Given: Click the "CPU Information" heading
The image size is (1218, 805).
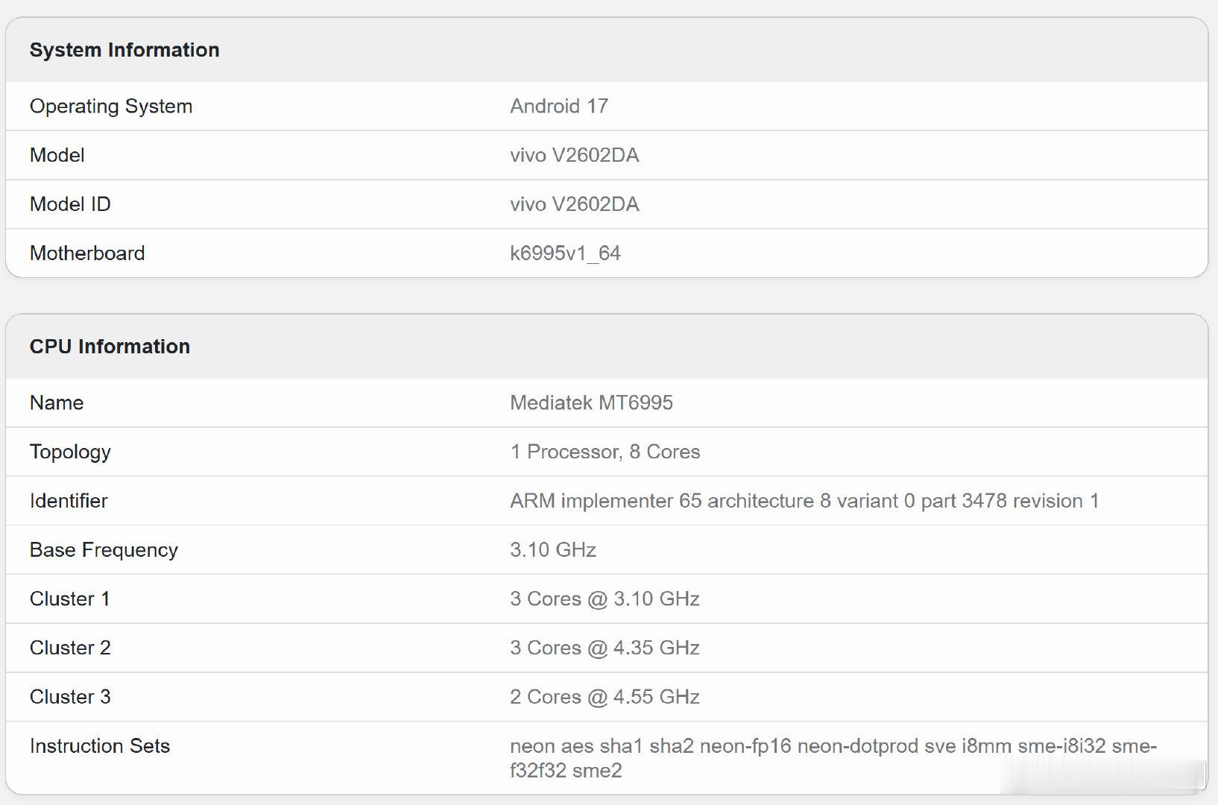Looking at the screenshot, I should (110, 347).
